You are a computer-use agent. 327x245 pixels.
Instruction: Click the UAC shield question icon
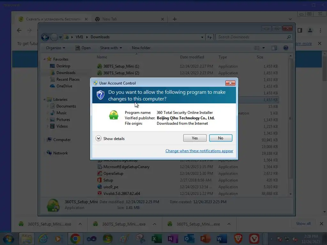(100, 95)
